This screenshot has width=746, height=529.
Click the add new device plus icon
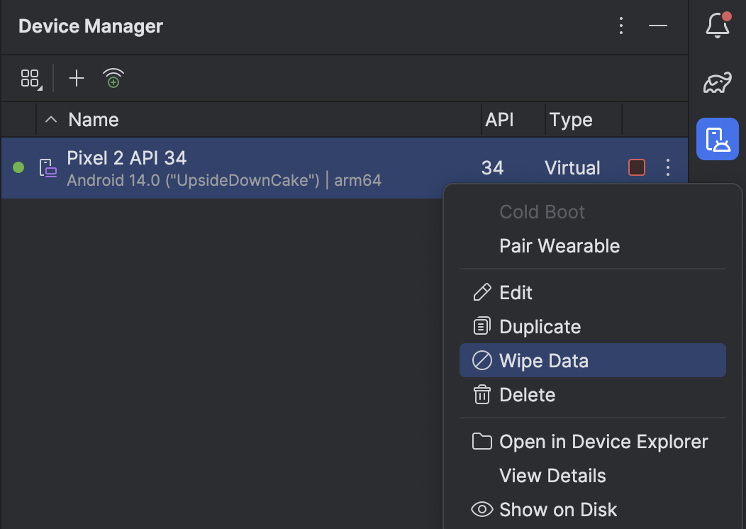click(x=76, y=78)
